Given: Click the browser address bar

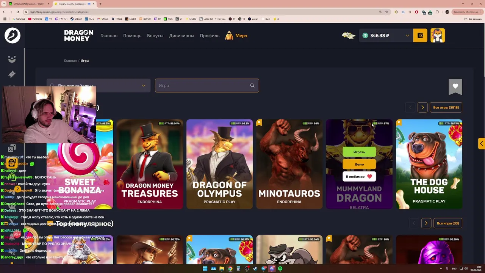Looking at the screenshot, I should (x=201, y=12).
